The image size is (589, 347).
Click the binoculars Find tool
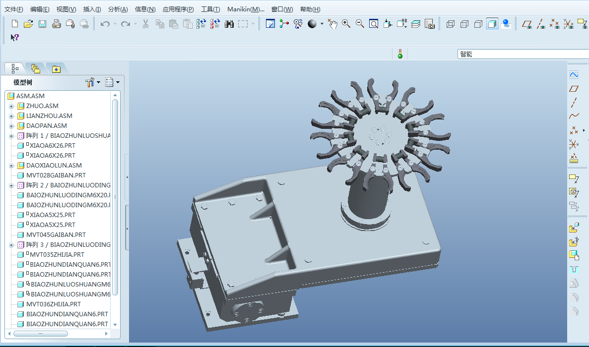pos(229,24)
